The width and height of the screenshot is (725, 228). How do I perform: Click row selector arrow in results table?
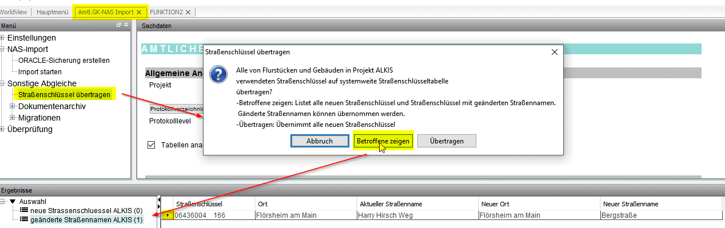tap(168, 215)
